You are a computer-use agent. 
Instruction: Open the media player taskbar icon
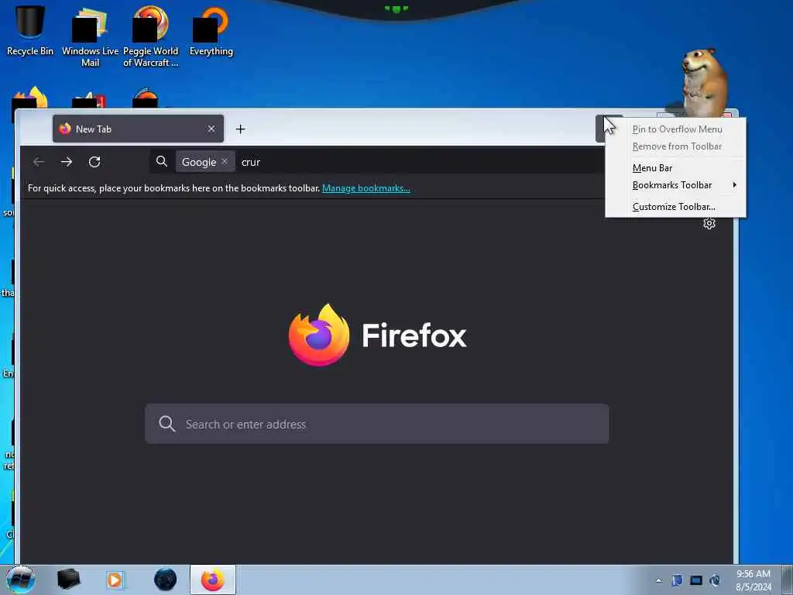coord(115,580)
